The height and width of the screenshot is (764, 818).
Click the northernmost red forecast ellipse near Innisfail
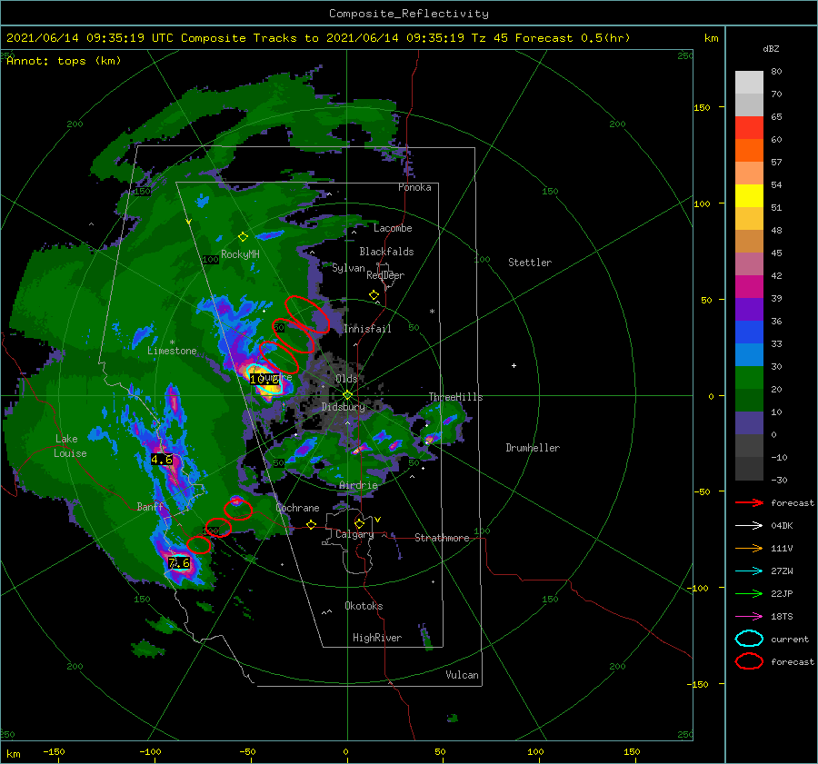tap(307, 314)
